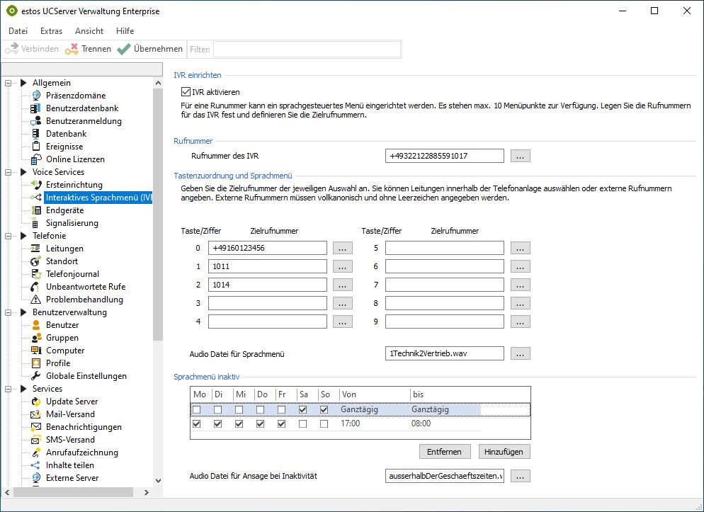Click the Endgeräte phone icon
704x512 pixels.
[36, 210]
